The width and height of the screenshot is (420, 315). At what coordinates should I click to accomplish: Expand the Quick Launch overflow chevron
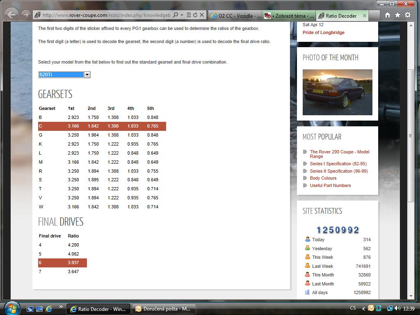[61, 307]
